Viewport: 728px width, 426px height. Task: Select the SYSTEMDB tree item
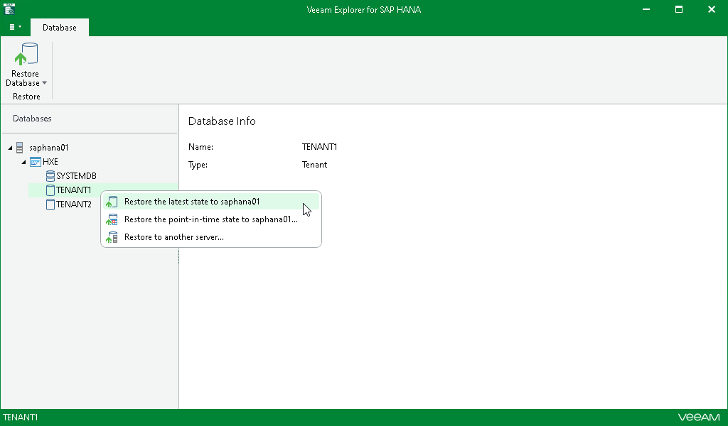[76, 176]
